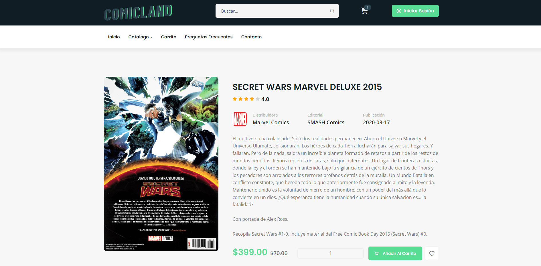Image resolution: width=541 pixels, height=266 pixels.
Task: Open the Contacto page
Action: click(251, 37)
